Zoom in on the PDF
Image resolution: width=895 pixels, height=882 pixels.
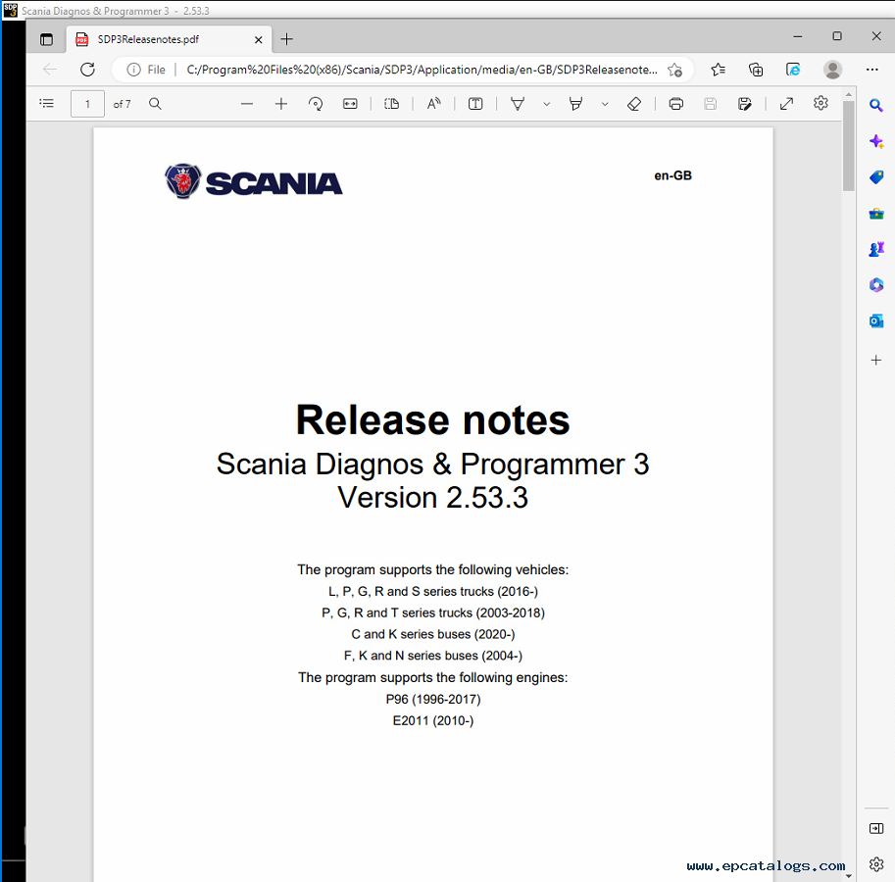click(x=280, y=104)
